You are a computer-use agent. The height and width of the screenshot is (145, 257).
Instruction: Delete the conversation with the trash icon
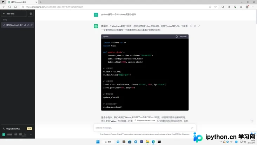pyautogui.click(x=32, y=25)
